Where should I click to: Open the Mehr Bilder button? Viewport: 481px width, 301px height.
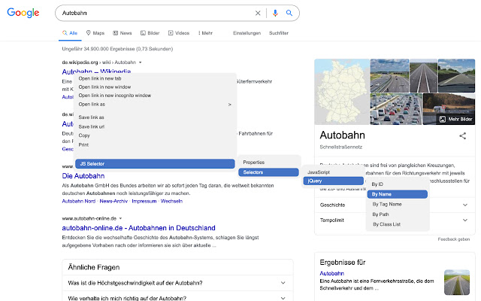pos(456,119)
